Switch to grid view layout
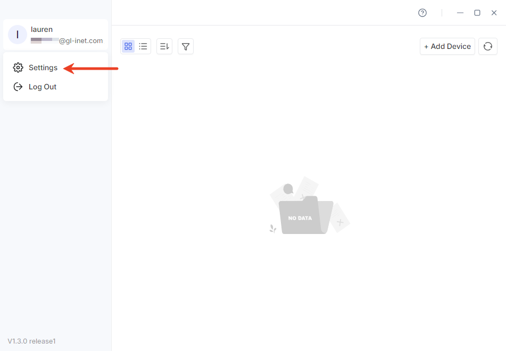The width and height of the screenshot is (506, 351). 128,46
